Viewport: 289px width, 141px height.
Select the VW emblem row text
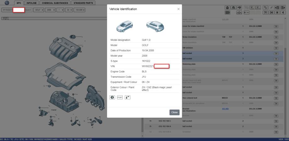click(x=188, y=48)
